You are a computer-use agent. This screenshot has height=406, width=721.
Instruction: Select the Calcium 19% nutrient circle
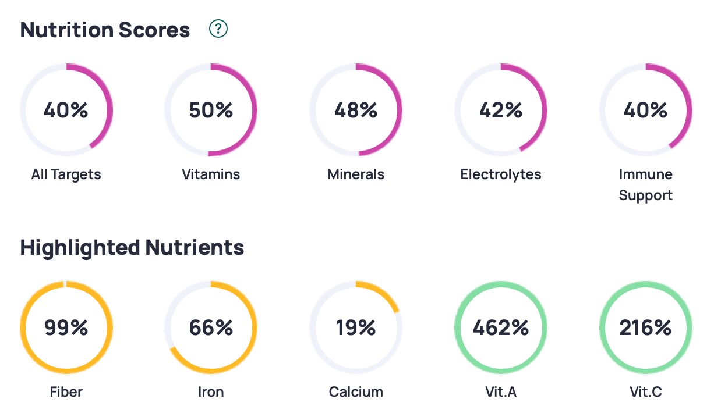(356, 328)
